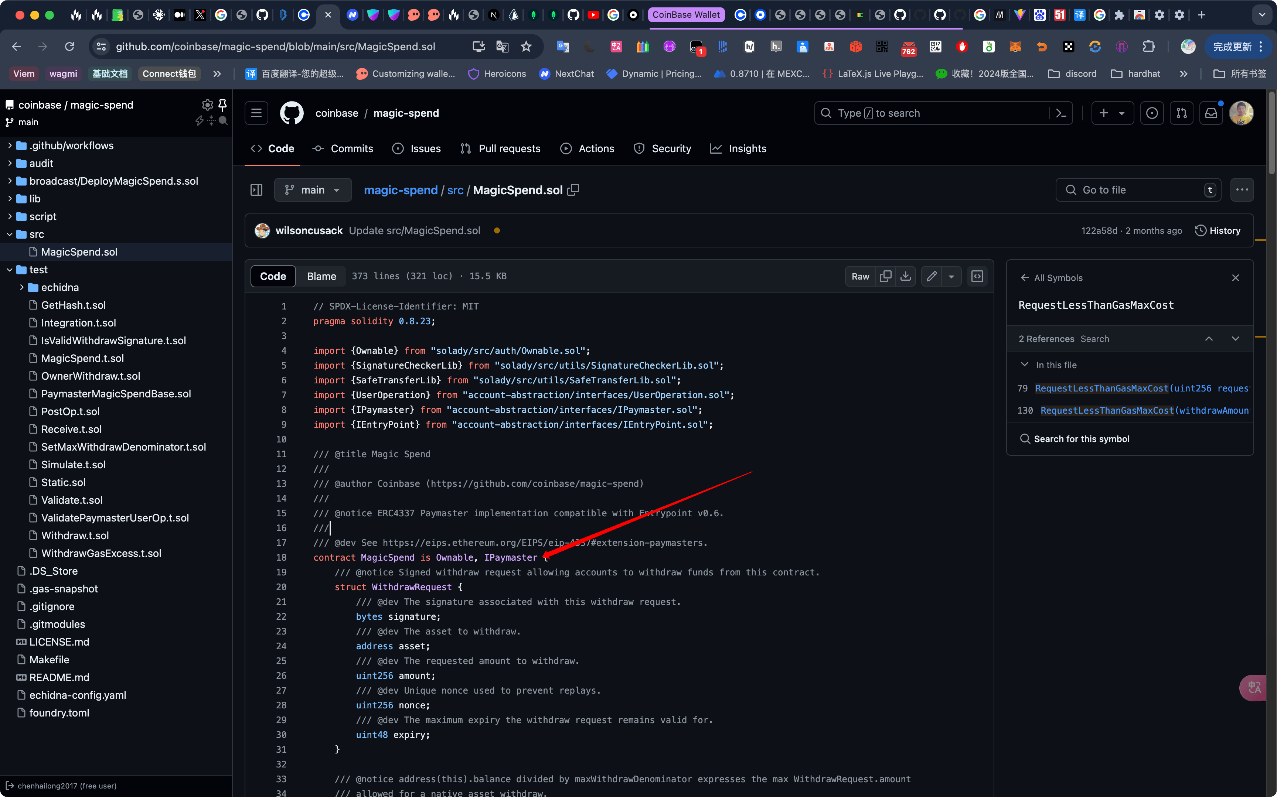Switch to Blame view

[321, 276]
